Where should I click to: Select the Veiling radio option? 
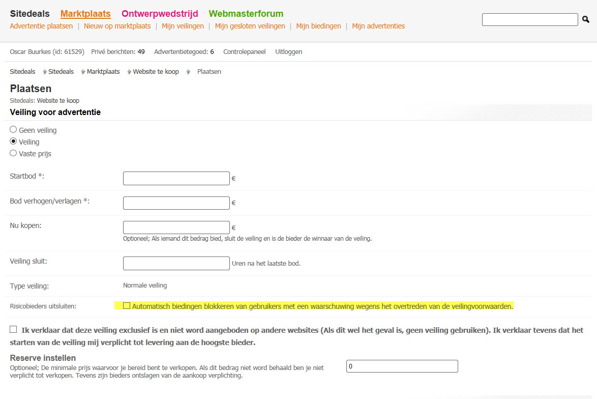[x=13, y=141]
